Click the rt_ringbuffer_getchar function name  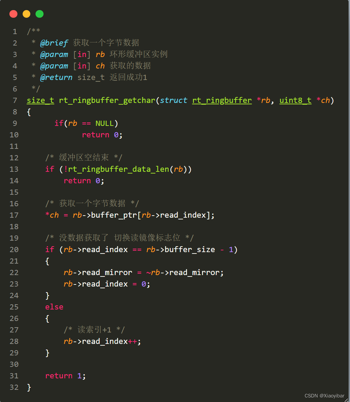[x=106, y=100]
